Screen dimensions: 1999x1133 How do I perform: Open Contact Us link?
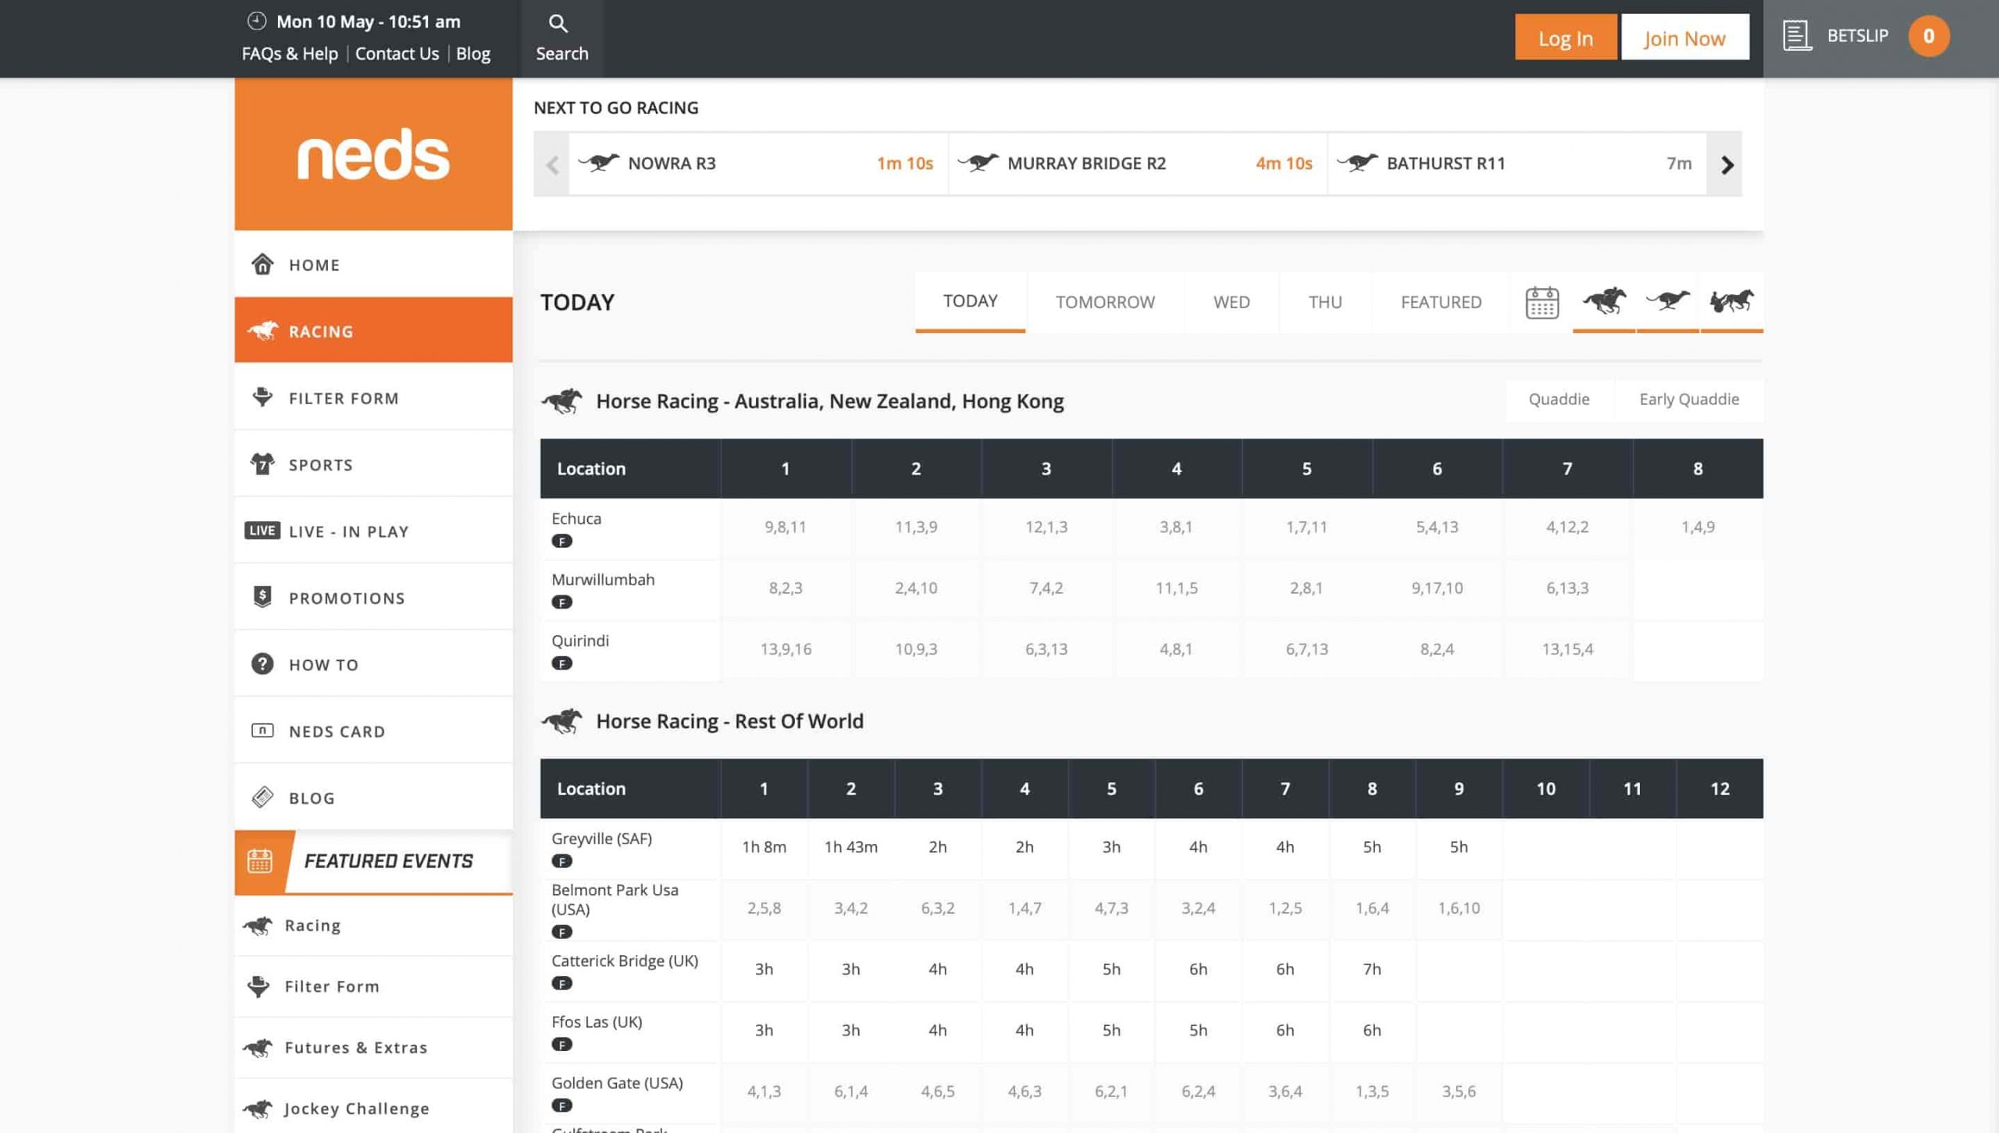click(397, 53)
